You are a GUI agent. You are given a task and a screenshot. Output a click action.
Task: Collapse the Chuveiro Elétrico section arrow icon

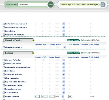33,40
